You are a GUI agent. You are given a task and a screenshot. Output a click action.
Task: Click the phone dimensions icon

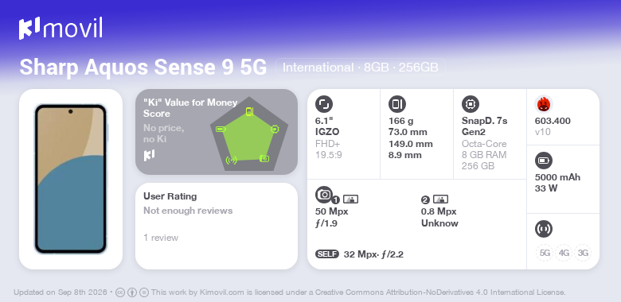click(397, 104)
